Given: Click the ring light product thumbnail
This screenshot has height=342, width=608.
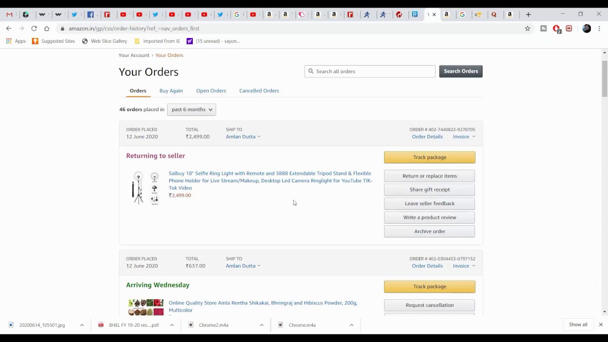Looking at the screenshot, I should pos(145,188).
